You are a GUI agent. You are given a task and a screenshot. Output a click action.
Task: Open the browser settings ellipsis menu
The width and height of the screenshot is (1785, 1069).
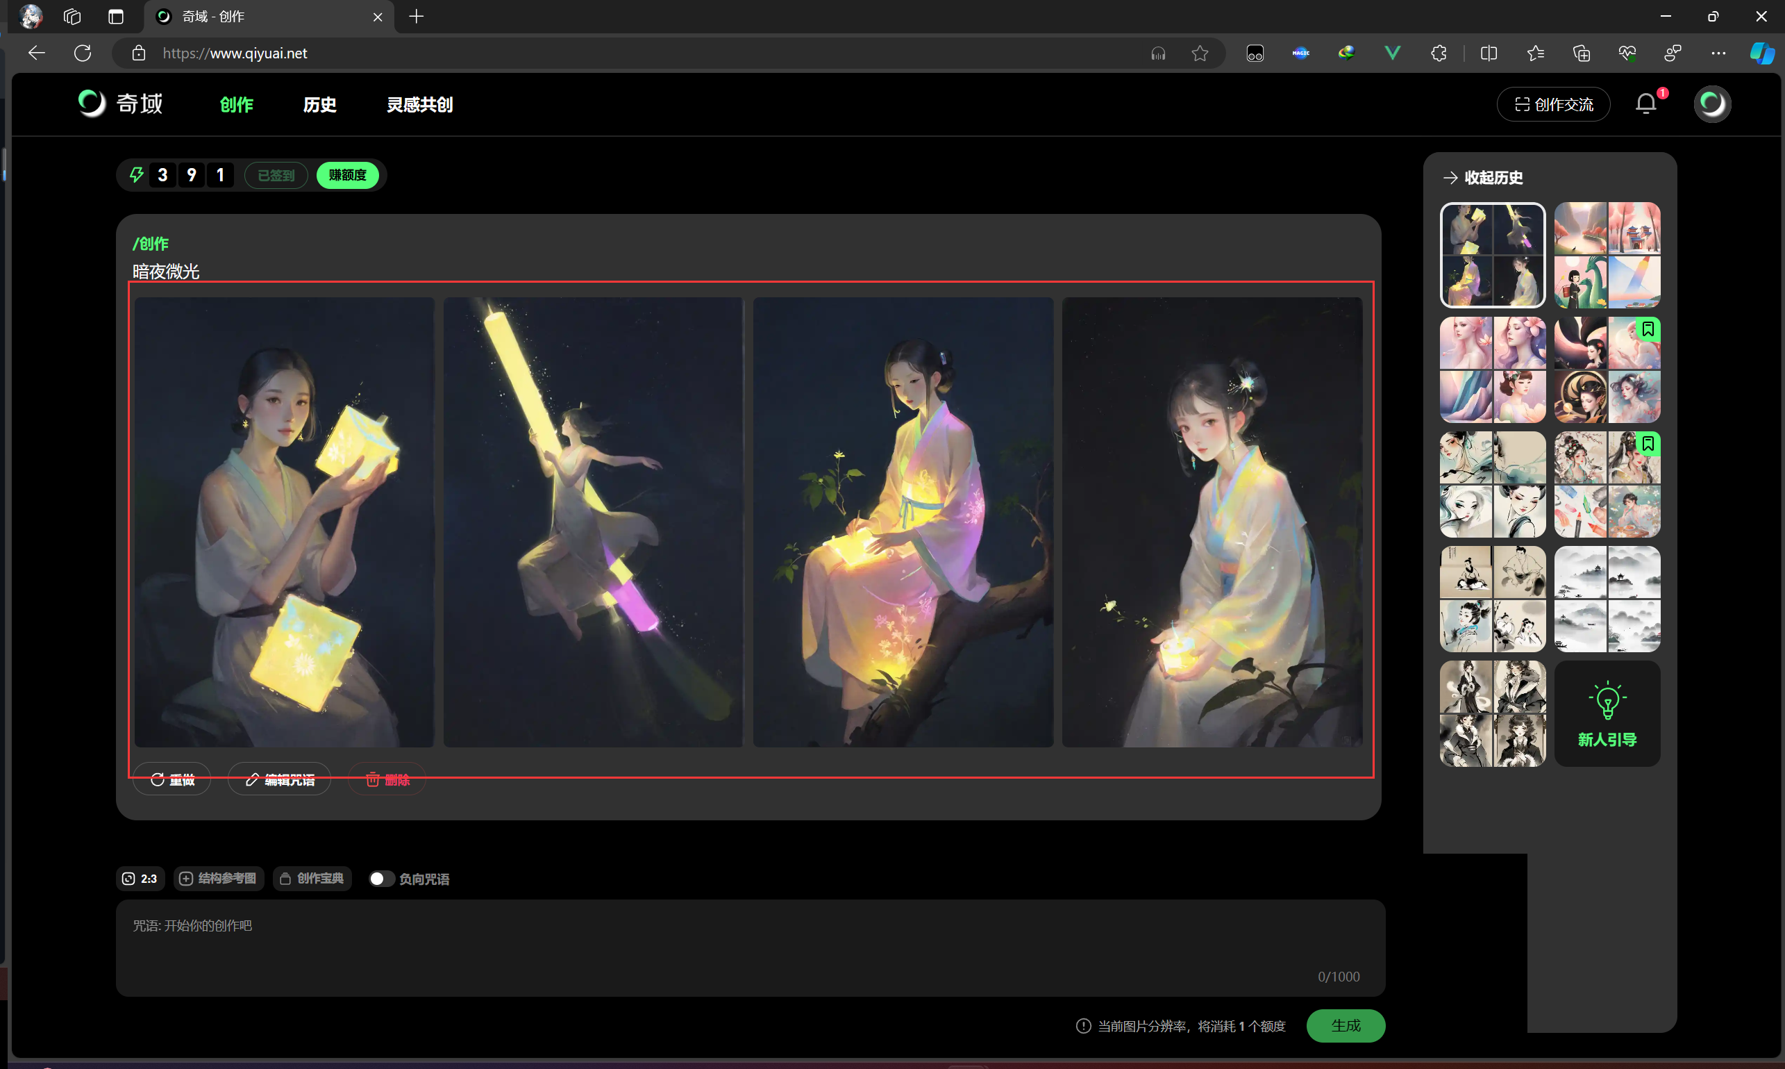tap(1718, 53)
